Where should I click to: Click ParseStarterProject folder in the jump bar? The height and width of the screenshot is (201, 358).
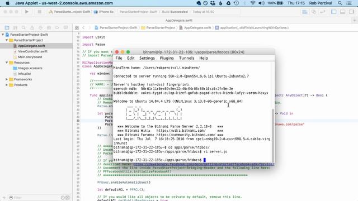[158, 27]
